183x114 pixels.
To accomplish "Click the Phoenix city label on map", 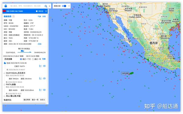I will [x=128, y=11].
